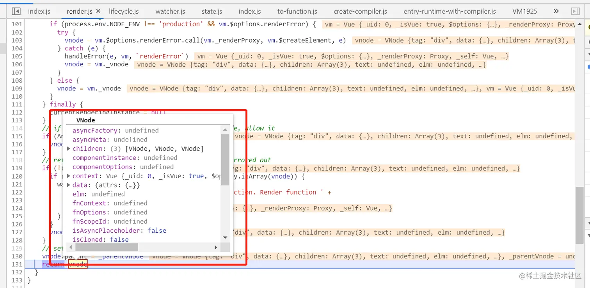Show more tabs via the chevron icon
The width and height of the screenshot is (590, 288).
556,11
